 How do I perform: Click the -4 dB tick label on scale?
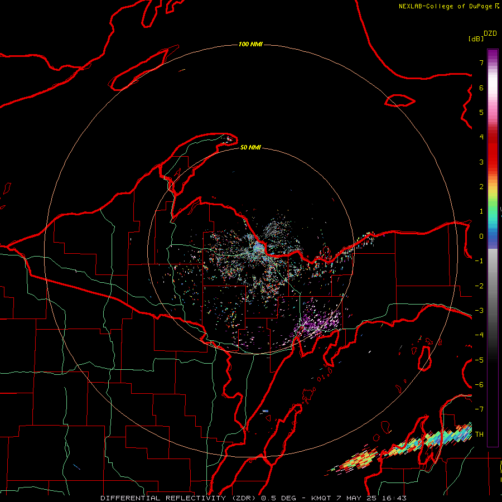pyautogui.click(x=479, y=335)
